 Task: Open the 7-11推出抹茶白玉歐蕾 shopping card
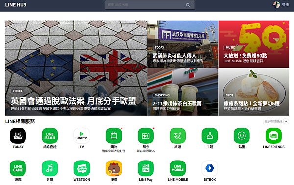coord(183,92)
